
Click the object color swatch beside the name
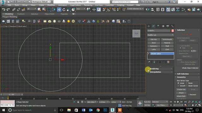point(173,31)
